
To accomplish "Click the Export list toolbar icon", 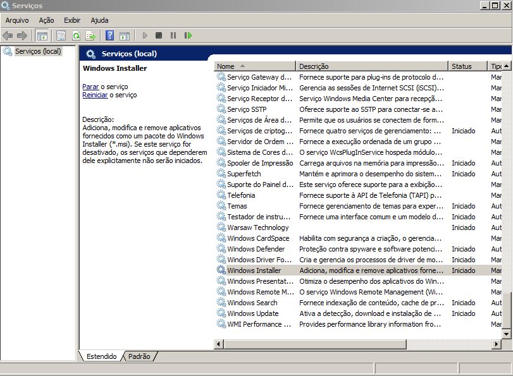I will [x=90, y=35].
